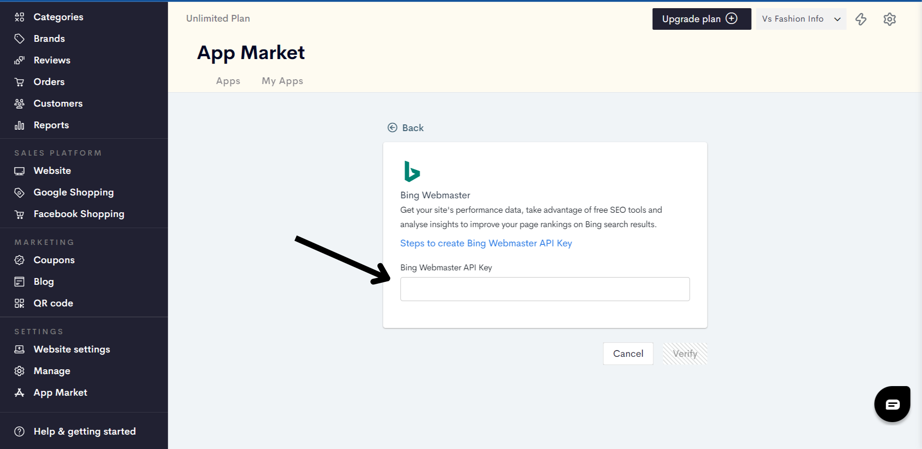Viewport: 922px width, 449px height.
Task: Click the Verify button
Action: click(x=685, y=354)
